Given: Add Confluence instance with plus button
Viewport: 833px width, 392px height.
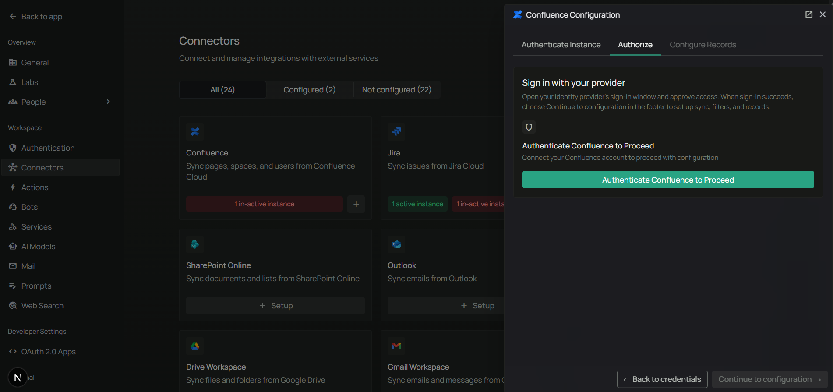Looking at the screenshot, I should pyautogui.click(x=356, y=204).
